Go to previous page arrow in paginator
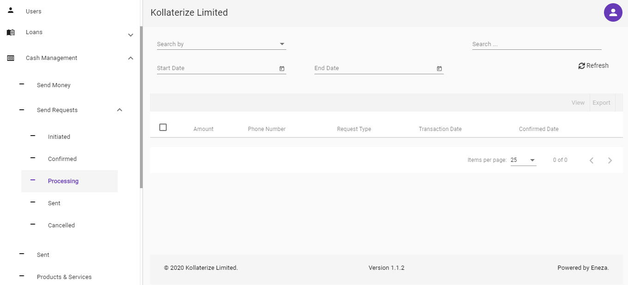Viewport: 628px width, 285px height. (x=592, y=160)
